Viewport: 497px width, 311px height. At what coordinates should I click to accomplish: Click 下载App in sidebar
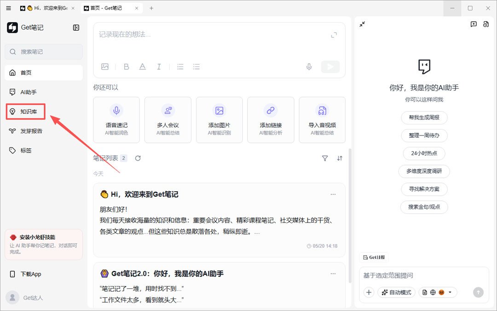tap(44, 274)
